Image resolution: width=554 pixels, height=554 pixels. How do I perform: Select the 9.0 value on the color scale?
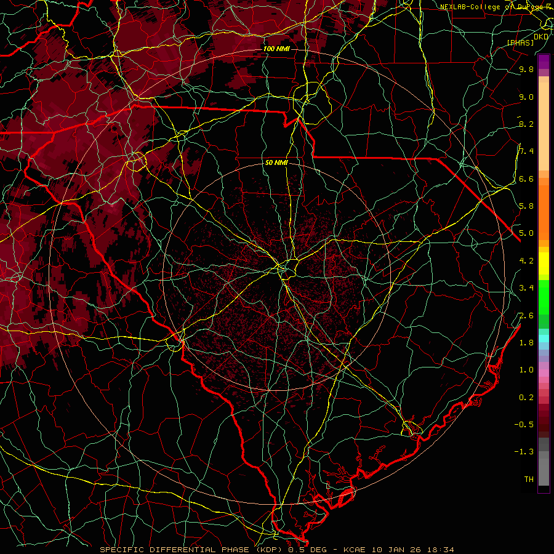pos(526,97)
